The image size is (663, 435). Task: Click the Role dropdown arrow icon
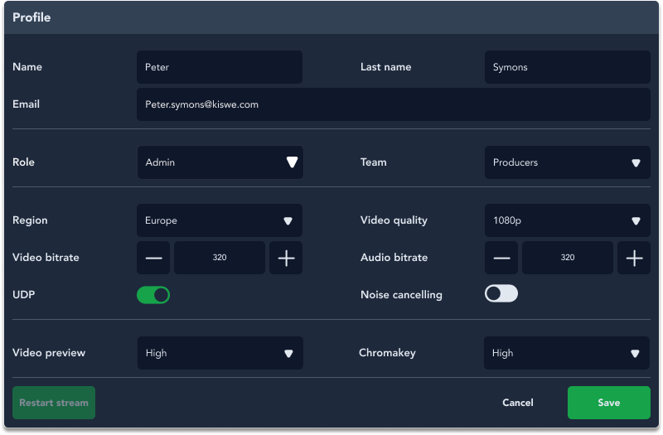[x=293, y=162]
